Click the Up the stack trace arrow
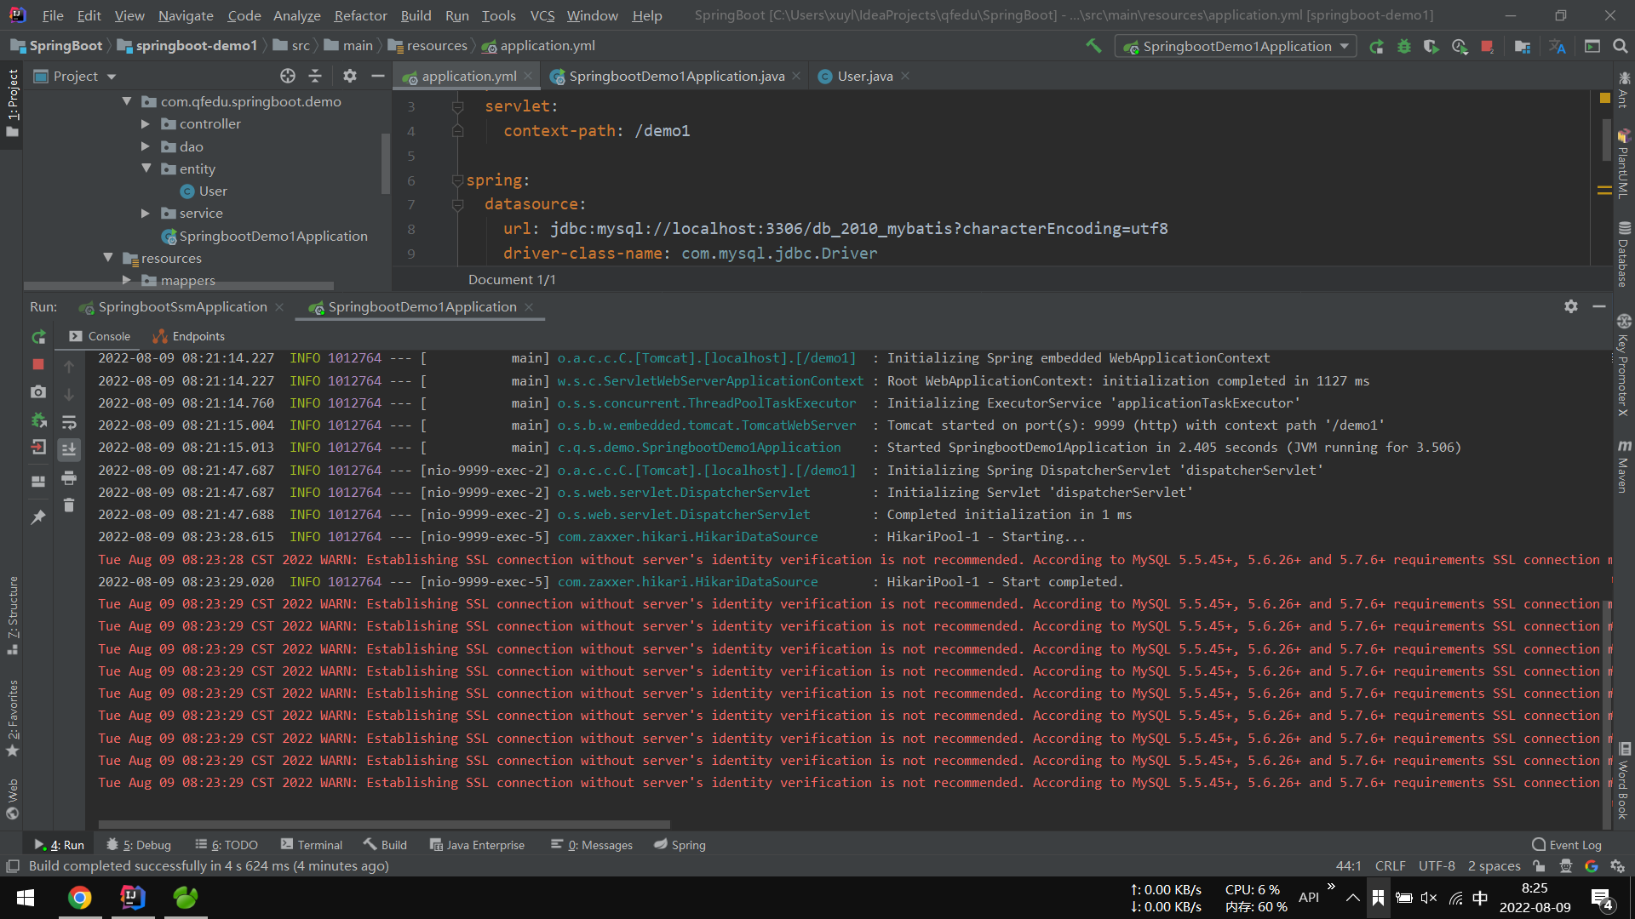The width and height of the screenshot is (1635, 919). click(x=69, y=366)
